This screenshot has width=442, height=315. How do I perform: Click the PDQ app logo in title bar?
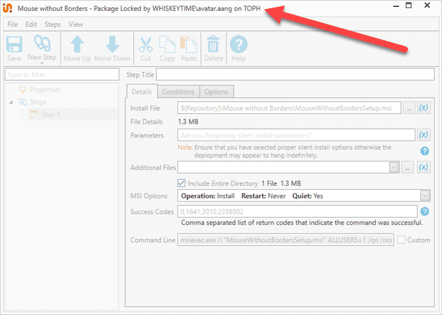pyautogui.click(x=8, y=8)
